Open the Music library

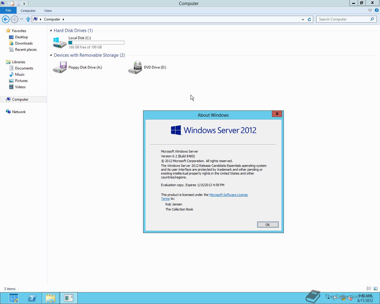point(20,75)
